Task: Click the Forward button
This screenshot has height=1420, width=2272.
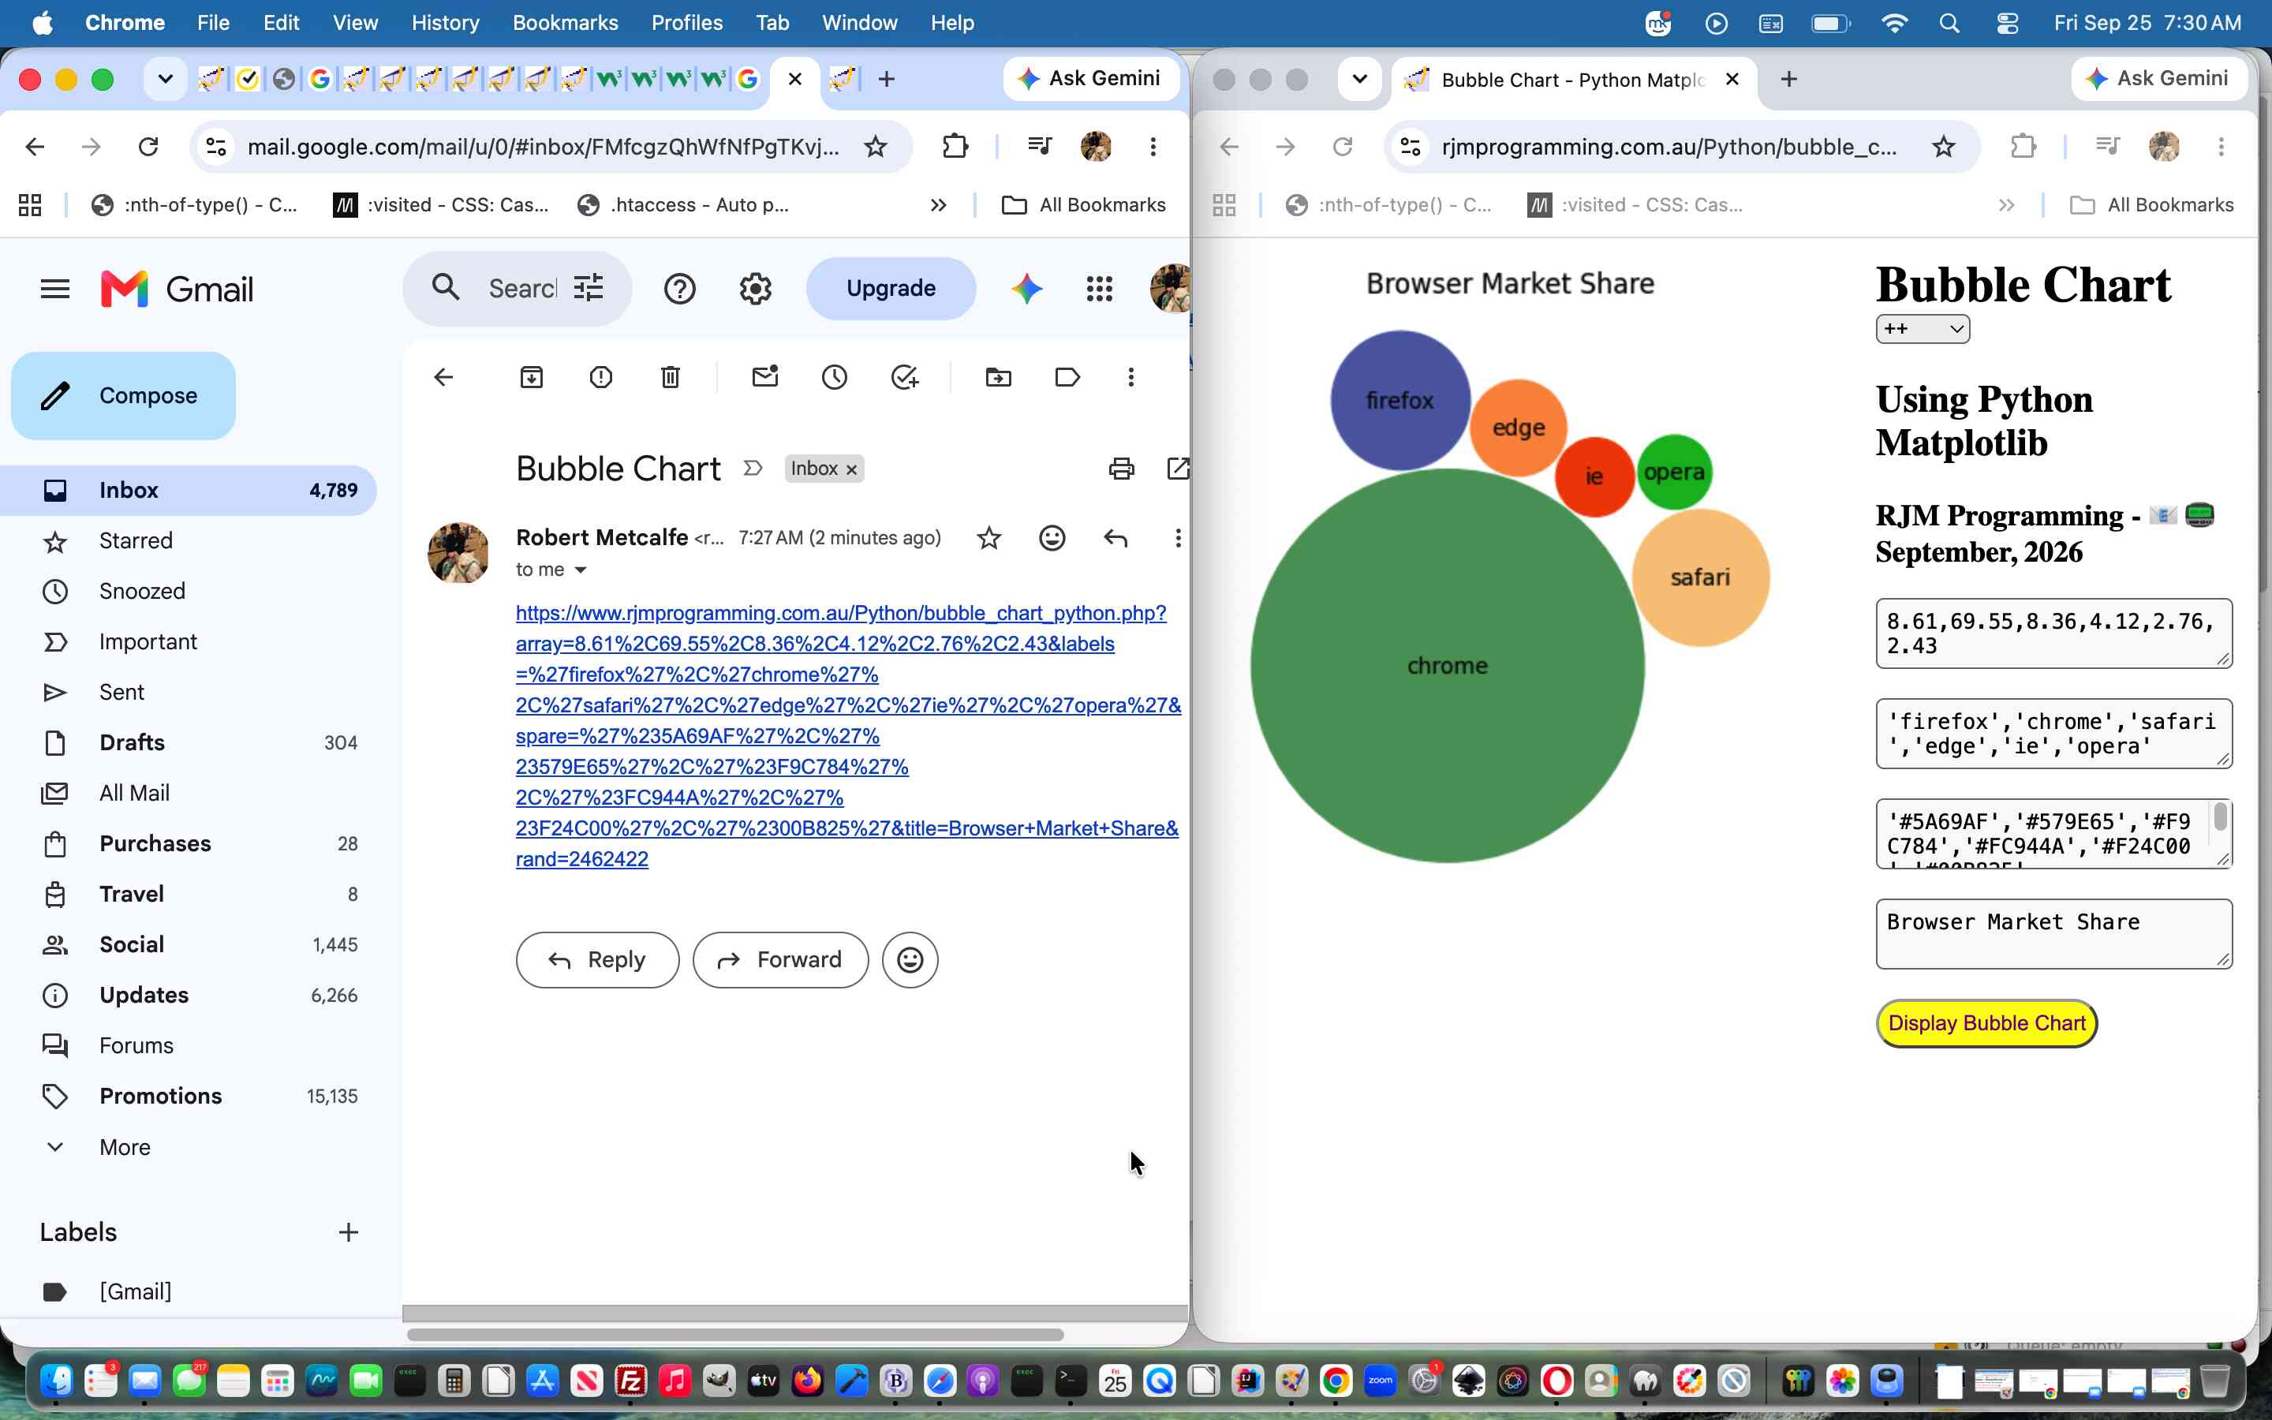Action: tap(780, 960)
